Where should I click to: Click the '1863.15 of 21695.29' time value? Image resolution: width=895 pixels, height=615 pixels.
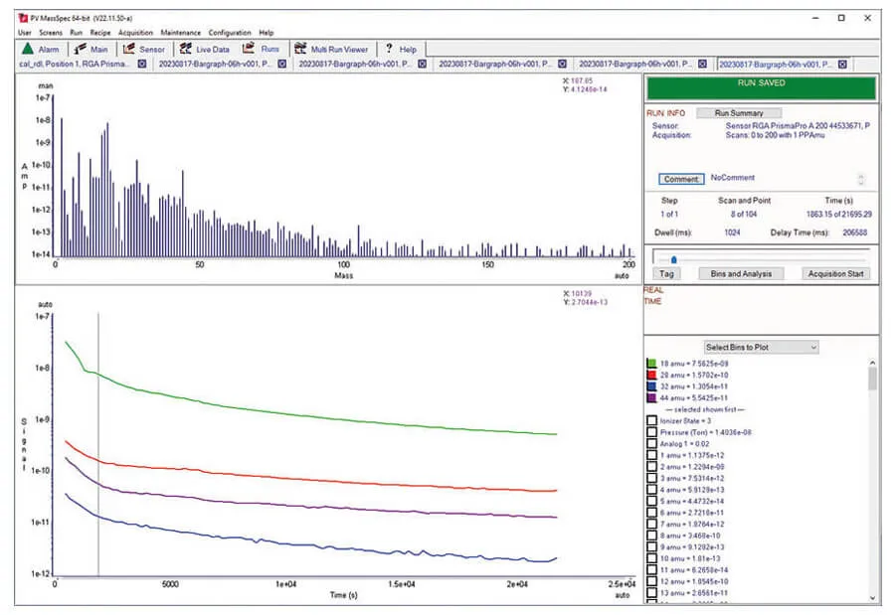pos(838,215)
